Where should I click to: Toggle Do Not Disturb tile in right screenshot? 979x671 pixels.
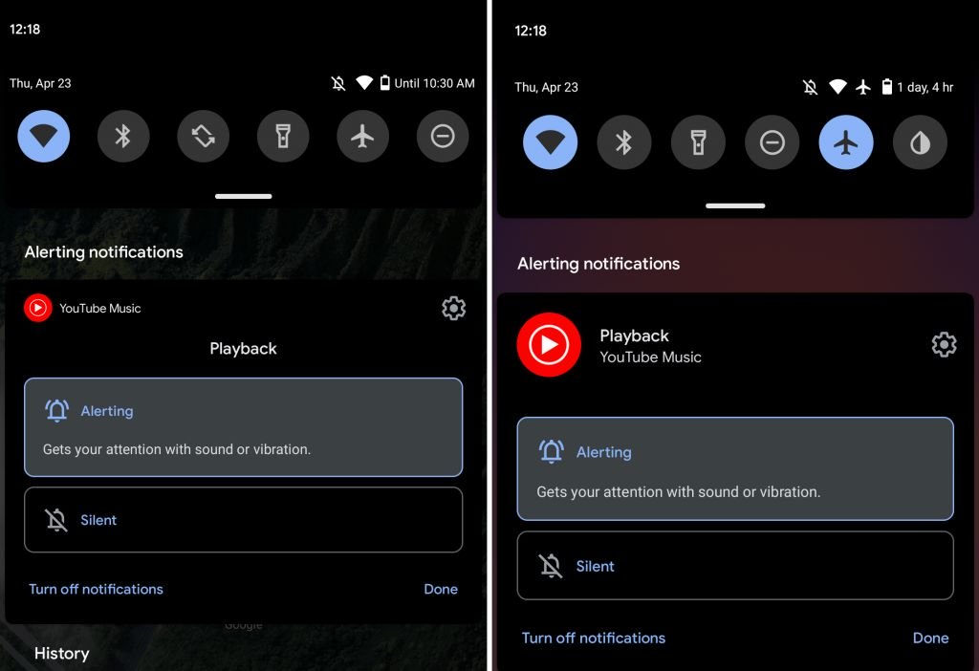772,142
